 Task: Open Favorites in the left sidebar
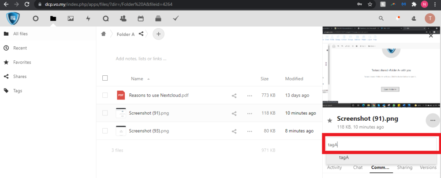coord(22,62)
